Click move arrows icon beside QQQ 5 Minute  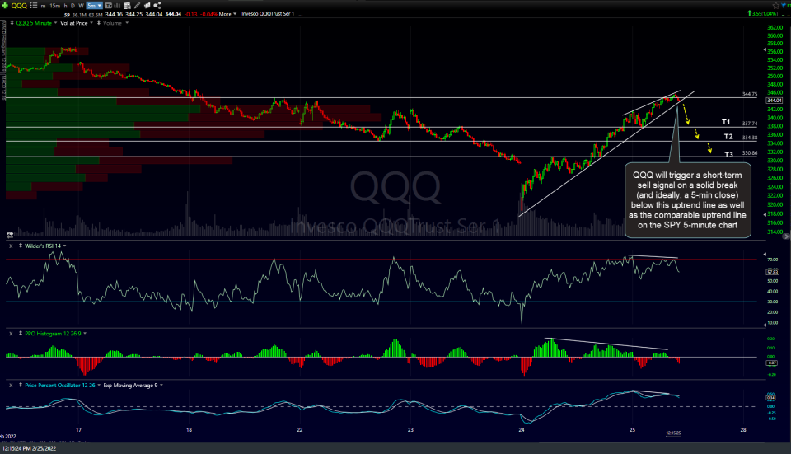click(x=12, y=23)
